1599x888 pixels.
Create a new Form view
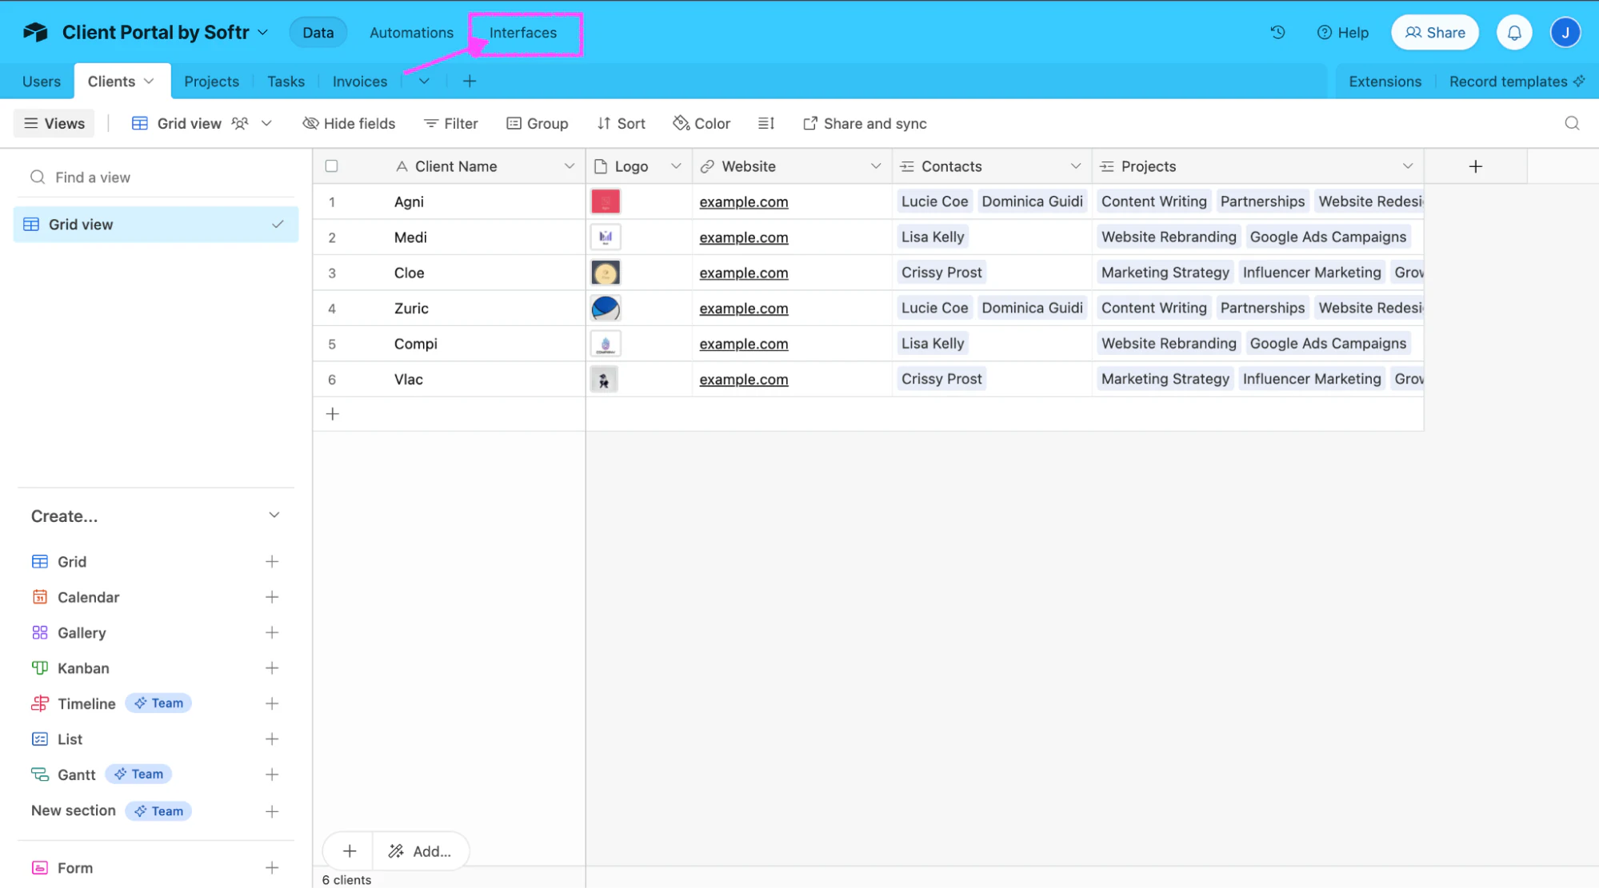[272, 867]
